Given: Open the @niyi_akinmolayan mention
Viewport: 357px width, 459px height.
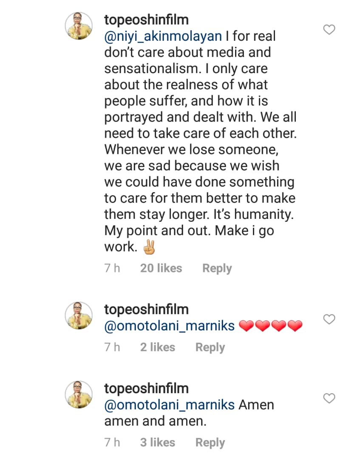Looking at the screenshot, I should (x=163, y=36).
